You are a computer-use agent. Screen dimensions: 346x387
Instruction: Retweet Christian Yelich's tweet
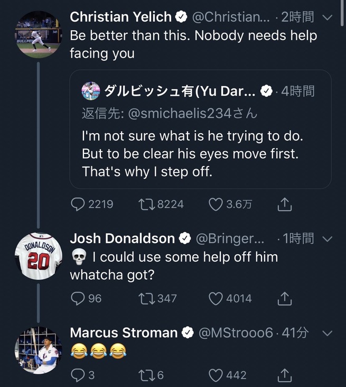(145, 204)
